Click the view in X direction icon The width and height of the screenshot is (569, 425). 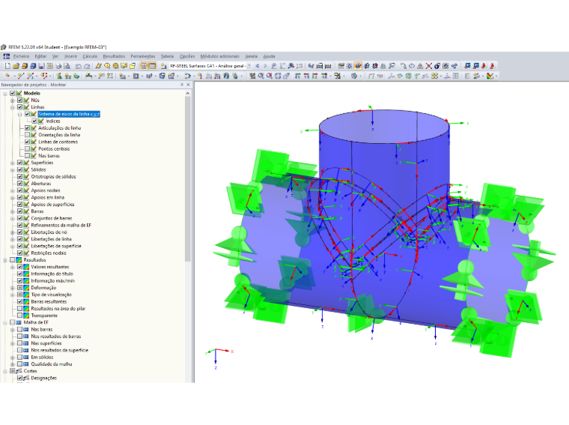pyautogui.click(x=297, y=76)
